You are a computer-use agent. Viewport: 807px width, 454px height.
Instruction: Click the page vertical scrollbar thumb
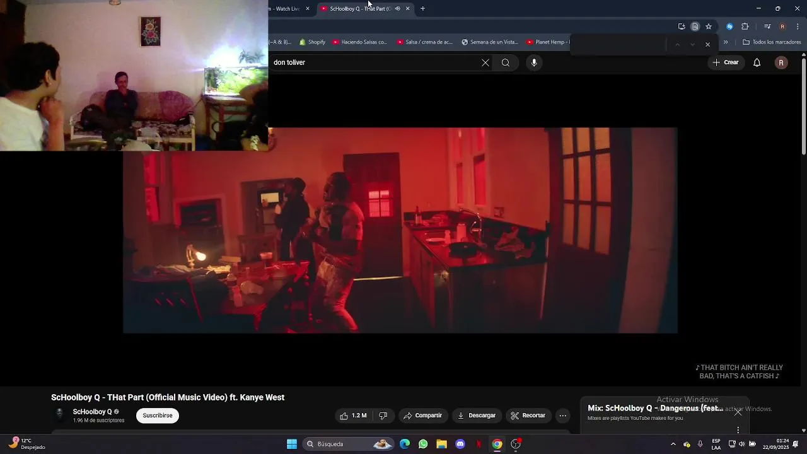[803, 106]
